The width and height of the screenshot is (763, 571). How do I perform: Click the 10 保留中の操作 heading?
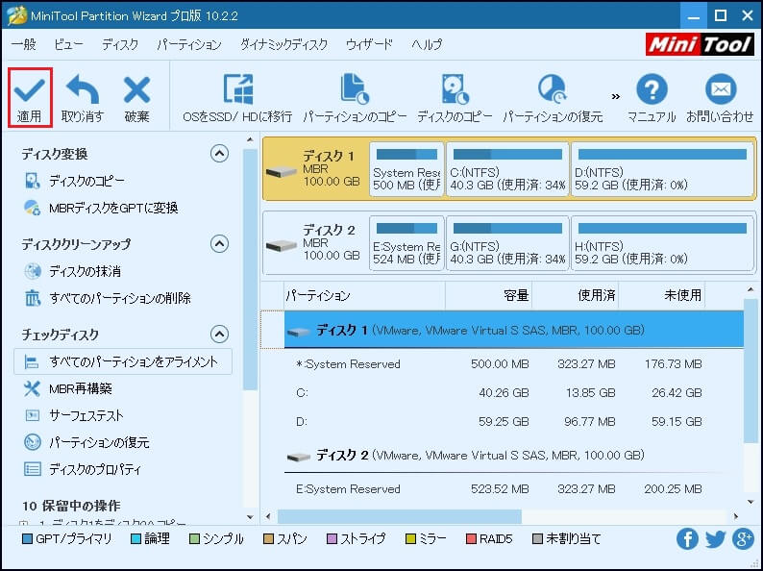[71, 506]
